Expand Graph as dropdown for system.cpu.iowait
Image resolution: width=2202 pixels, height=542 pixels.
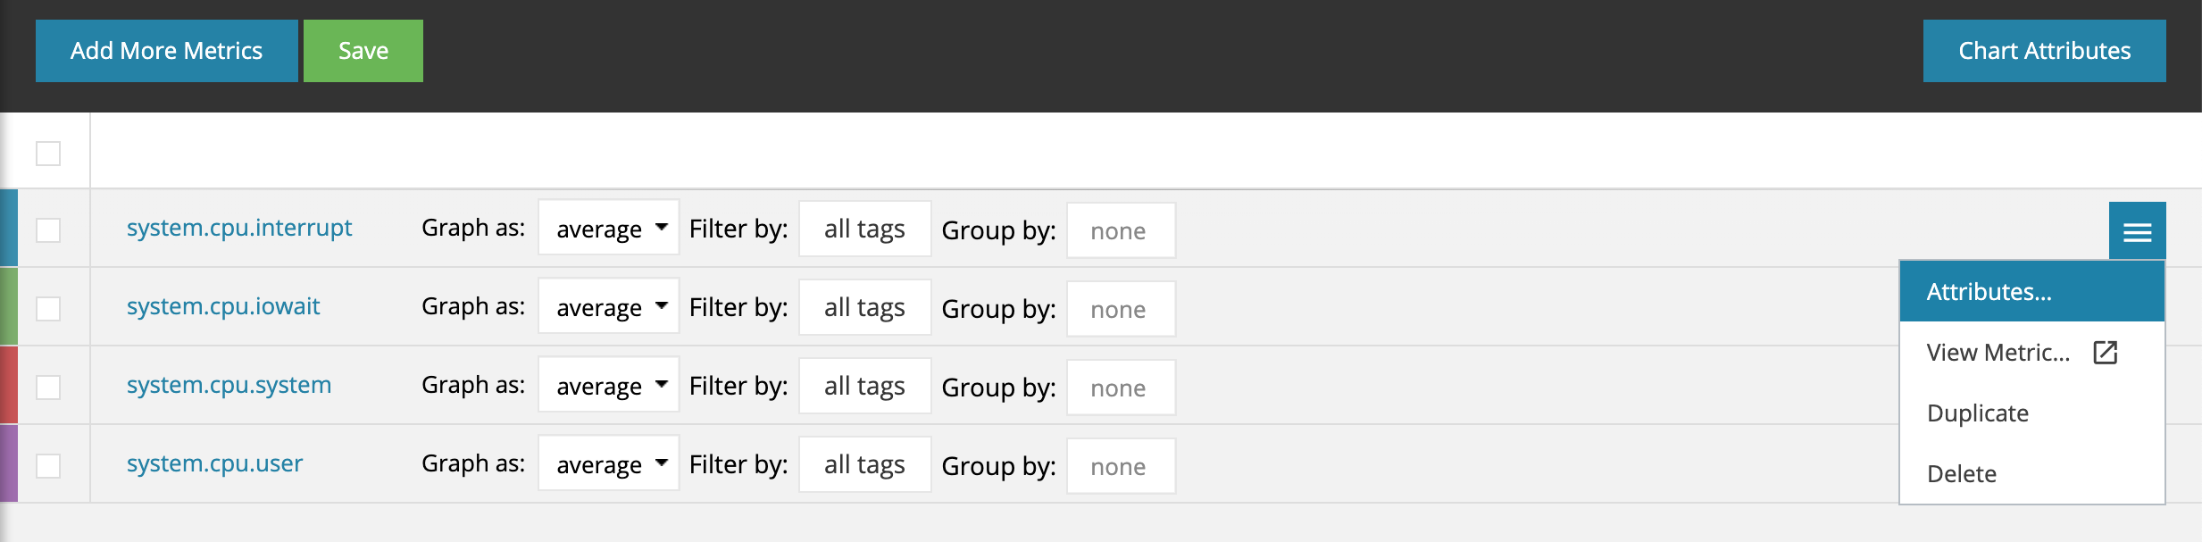609,308
